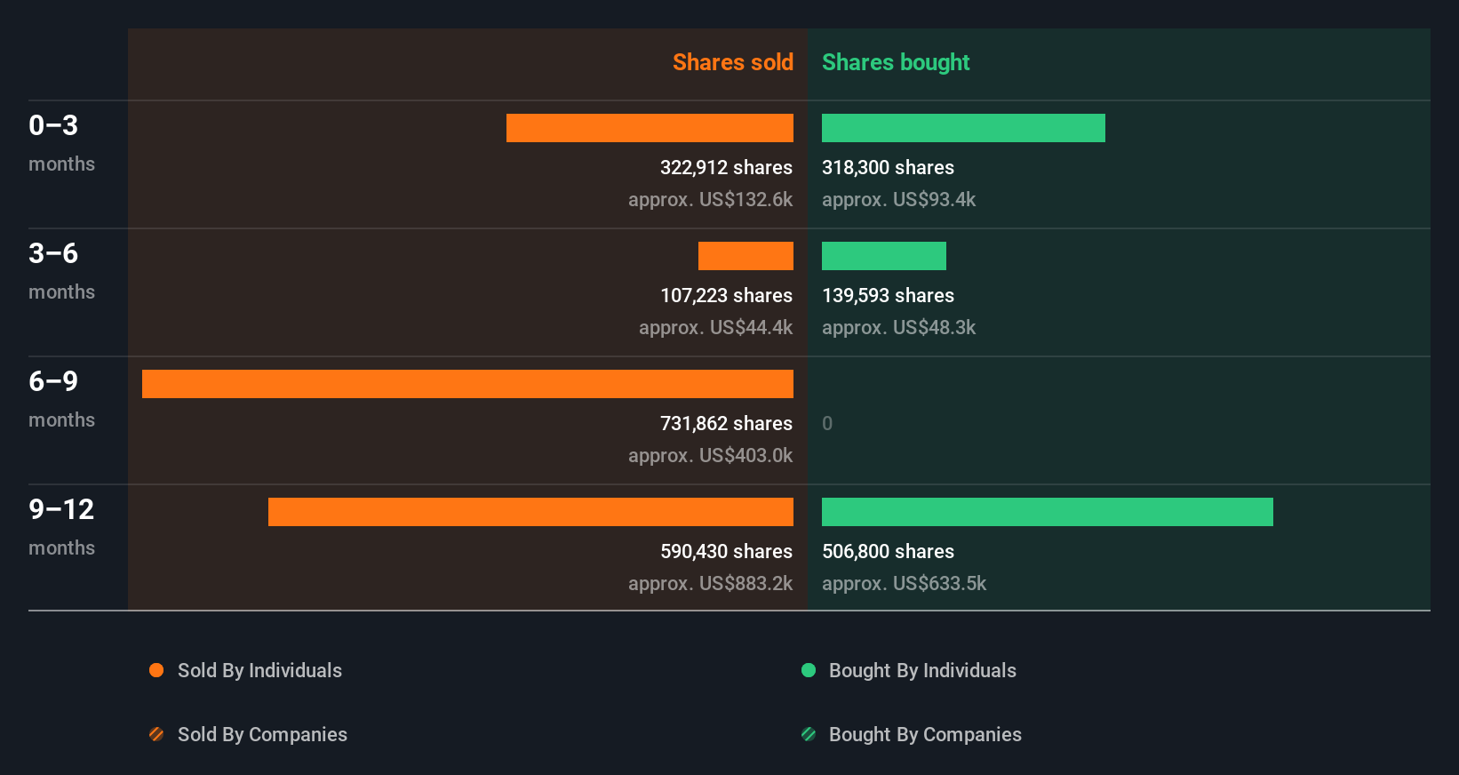
Task: Select the Bought By Companies legend label
Action: (x=925, y=734)
